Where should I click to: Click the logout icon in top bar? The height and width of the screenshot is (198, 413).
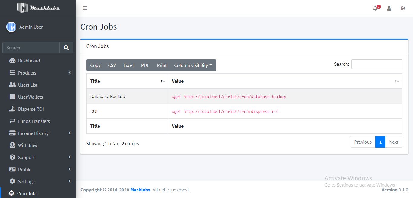pyautogui.click(x=403, y=8)
